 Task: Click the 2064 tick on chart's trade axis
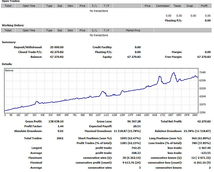click(x=195, y=115)
